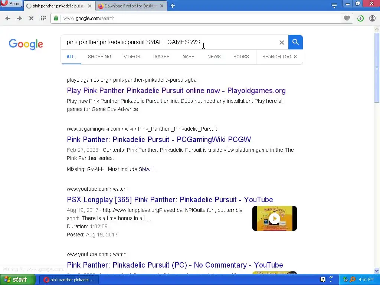380x285 pixels.
Task: Open Pinkadelic Pursuit (PC) No Commentary result
Action: point(175,265)
